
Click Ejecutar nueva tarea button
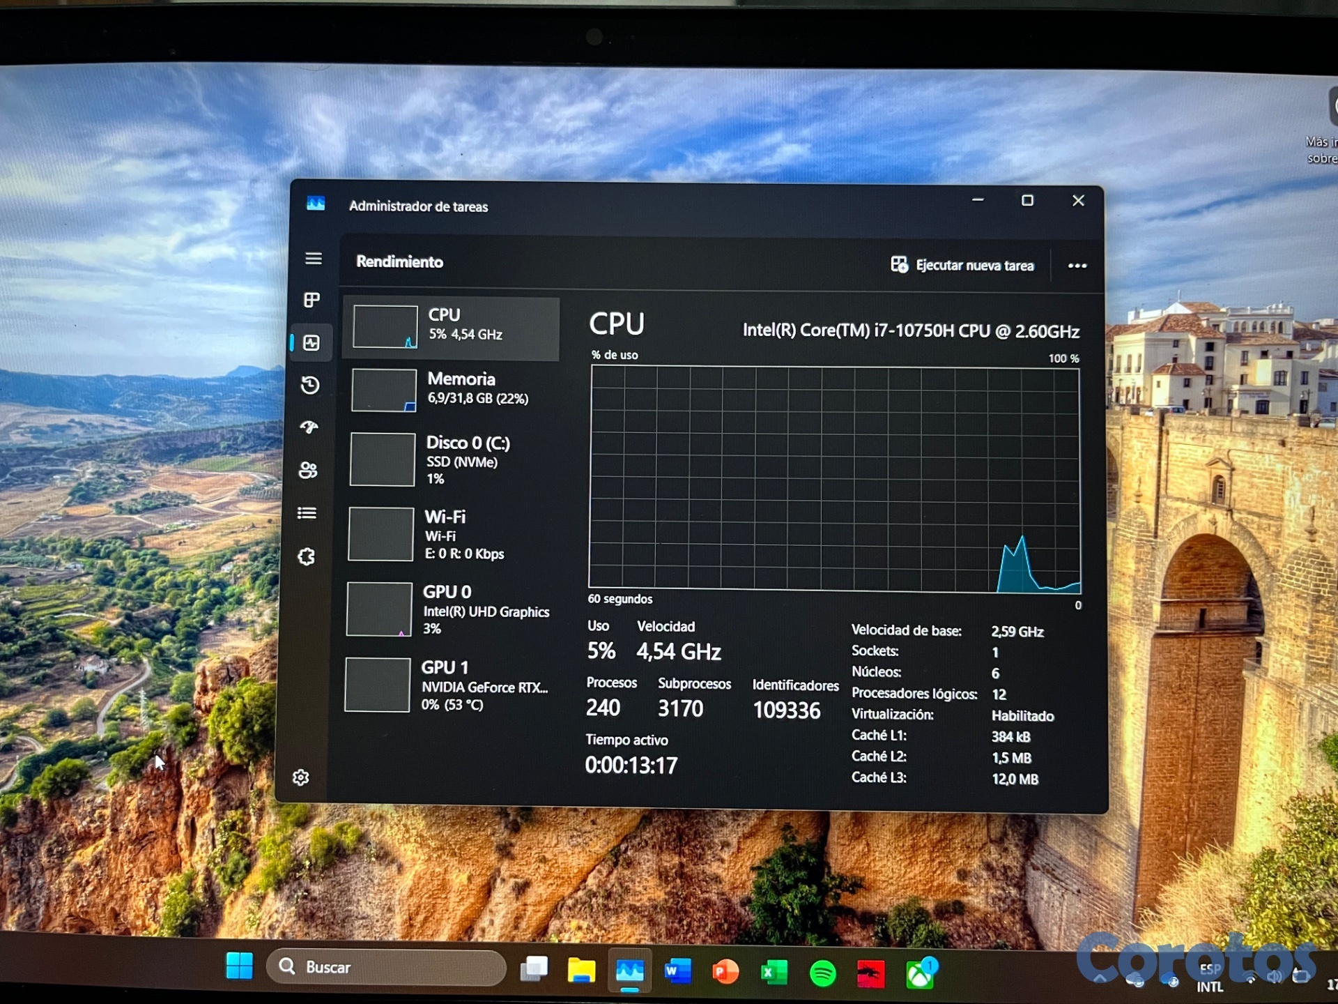click(x=962, y=265)
